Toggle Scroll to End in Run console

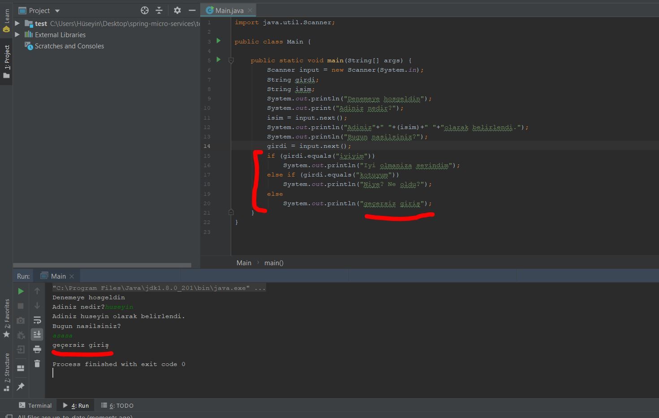pos(37,334)
